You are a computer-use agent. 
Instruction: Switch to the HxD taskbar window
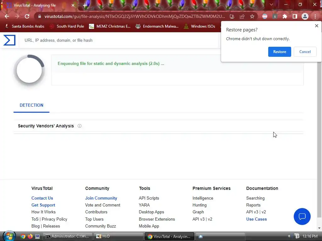[x=119, y=236]
